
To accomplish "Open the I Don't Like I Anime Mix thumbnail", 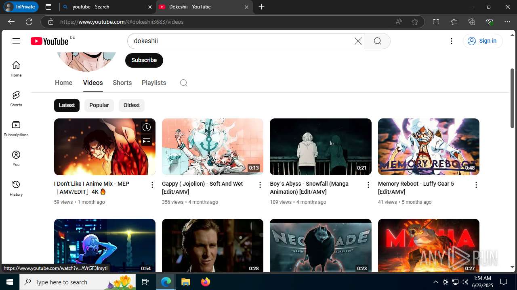I will pyautogui.click(x=105, y=147).
